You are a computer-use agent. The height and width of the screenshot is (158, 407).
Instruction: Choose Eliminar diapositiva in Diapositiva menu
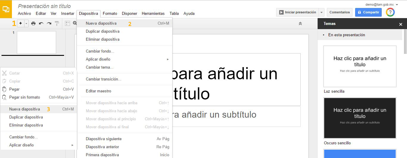point(125,39)
